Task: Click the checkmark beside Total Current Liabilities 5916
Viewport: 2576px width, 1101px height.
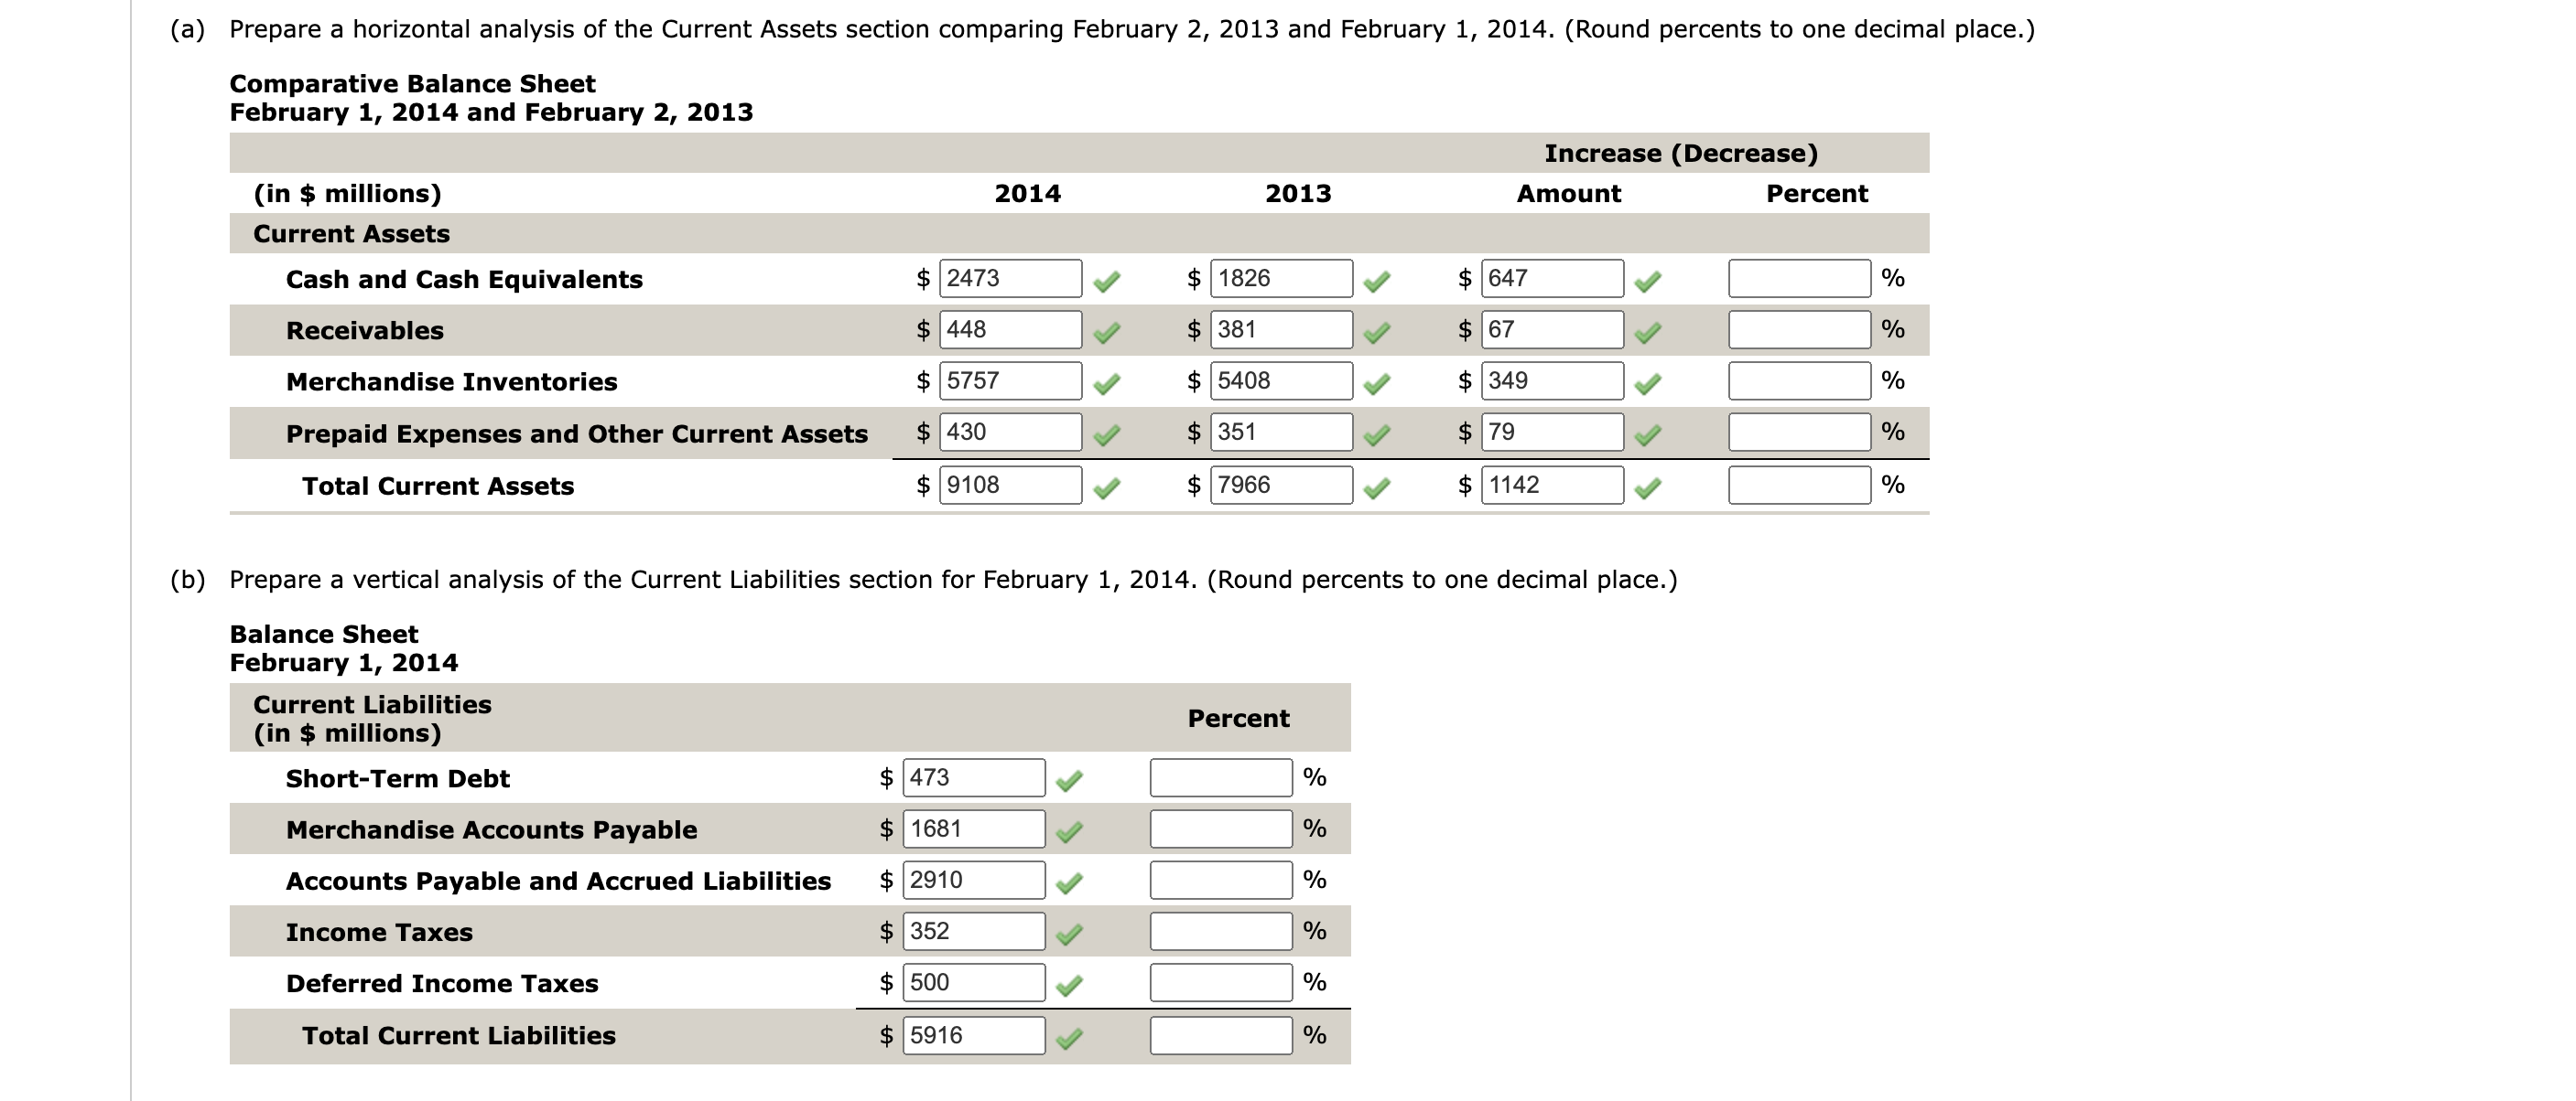Action: [x=1067, y=1036]
